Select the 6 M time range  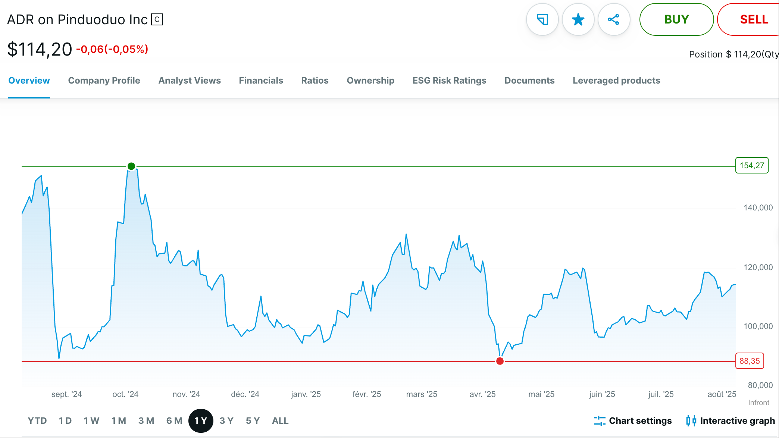point(174,421)
